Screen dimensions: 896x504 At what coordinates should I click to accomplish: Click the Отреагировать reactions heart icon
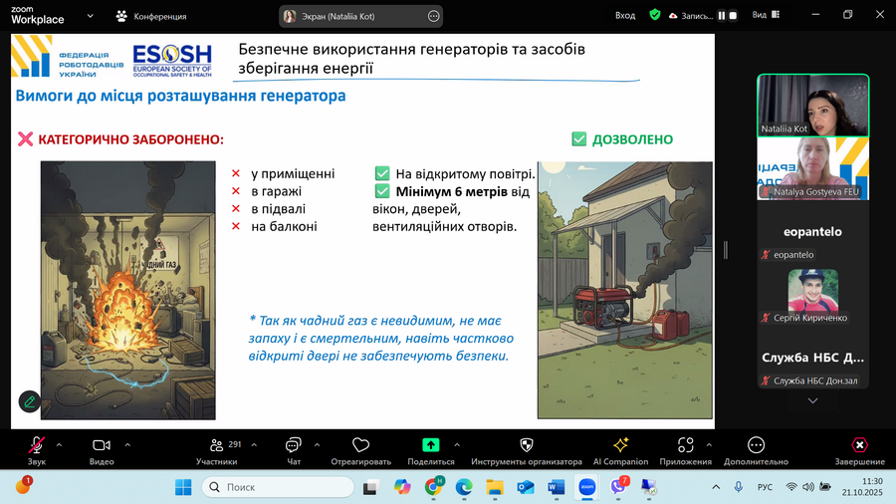click(360, 445)
